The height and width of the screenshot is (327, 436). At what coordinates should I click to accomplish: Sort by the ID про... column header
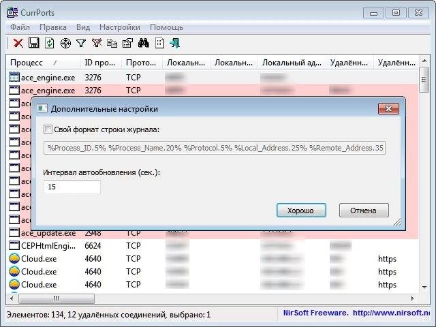pyautogui.click(x=101, y=63)
